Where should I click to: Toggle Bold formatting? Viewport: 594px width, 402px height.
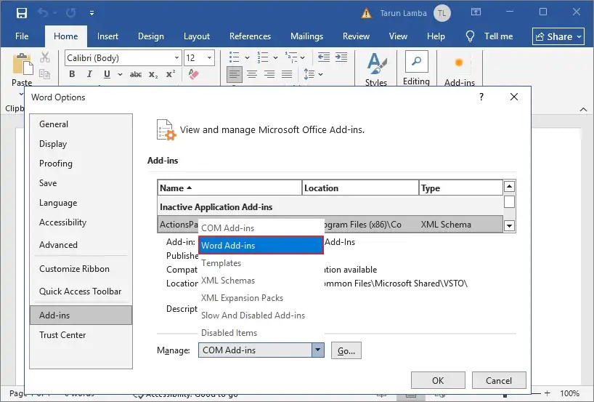click(x=72, y=74)
